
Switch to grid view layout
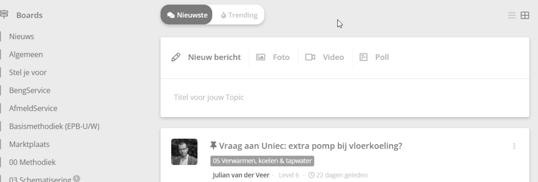pyautogui.click(x=525, y=15)
